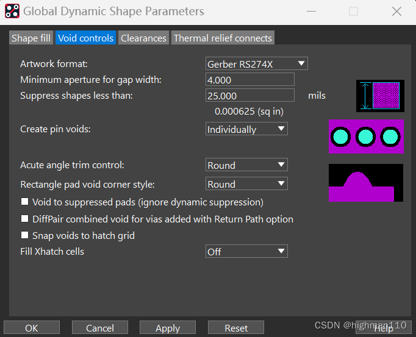Check Snap voids to hatch grid
Screen dimensions: 416x337
(x=25, y=235)
